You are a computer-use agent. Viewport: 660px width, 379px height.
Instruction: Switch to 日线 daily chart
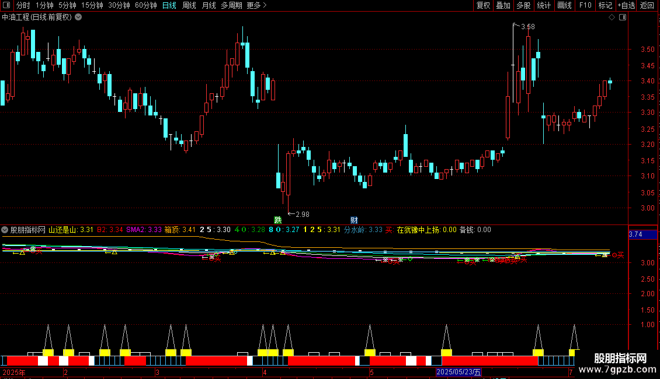(169, 5)
